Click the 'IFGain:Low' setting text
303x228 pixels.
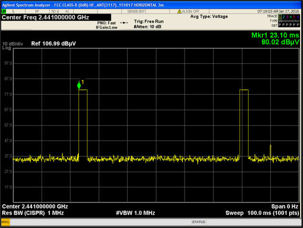tap(107, 27)
